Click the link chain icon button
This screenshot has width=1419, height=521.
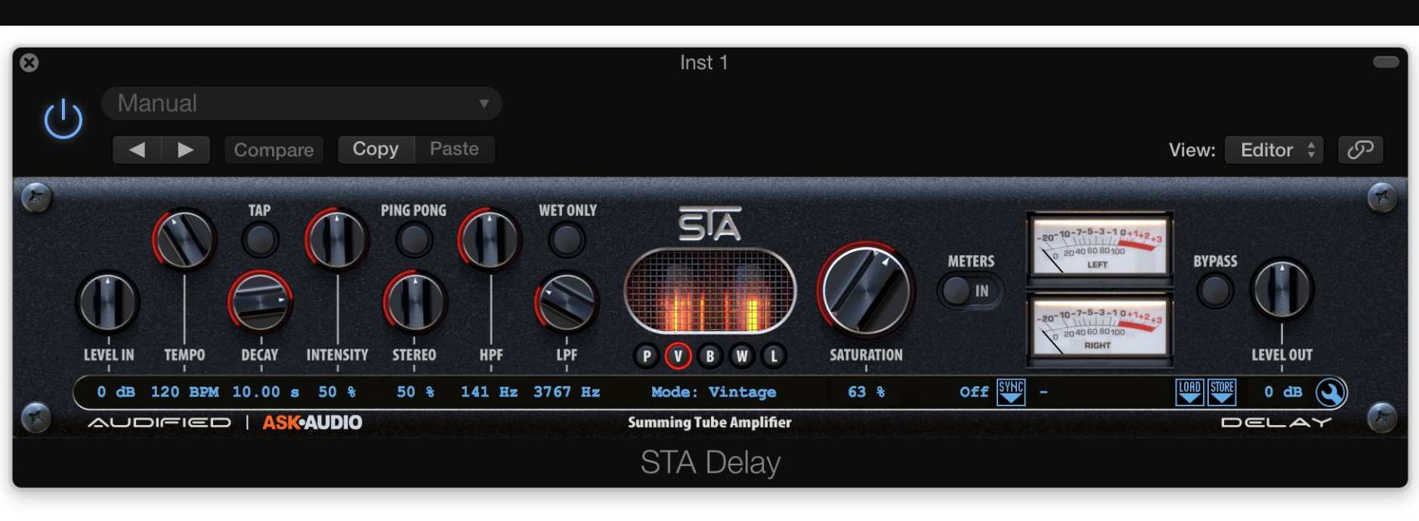click(1360, 150)
